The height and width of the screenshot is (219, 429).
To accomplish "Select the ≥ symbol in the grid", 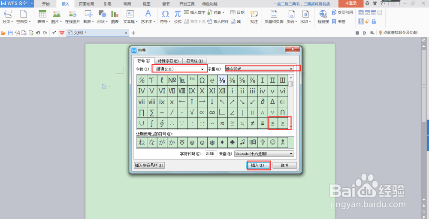I will tap(283, 123).
